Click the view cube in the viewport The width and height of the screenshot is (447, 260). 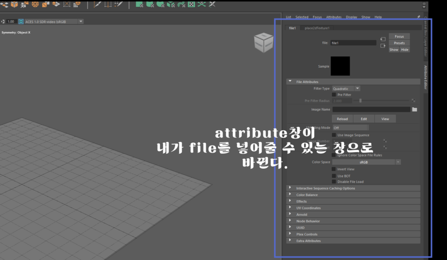[x=263, y=43]
